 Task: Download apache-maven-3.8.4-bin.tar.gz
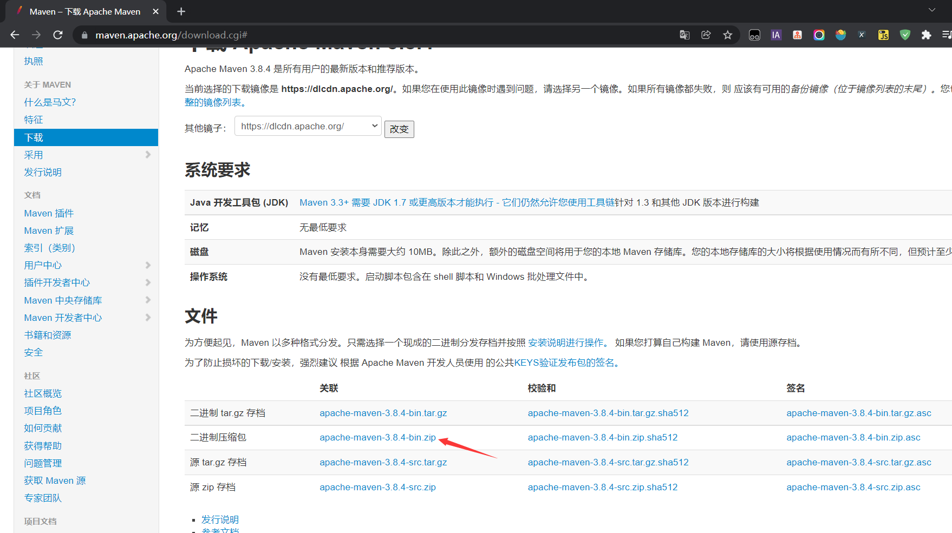pyautogui.click(x=383, y=413)
